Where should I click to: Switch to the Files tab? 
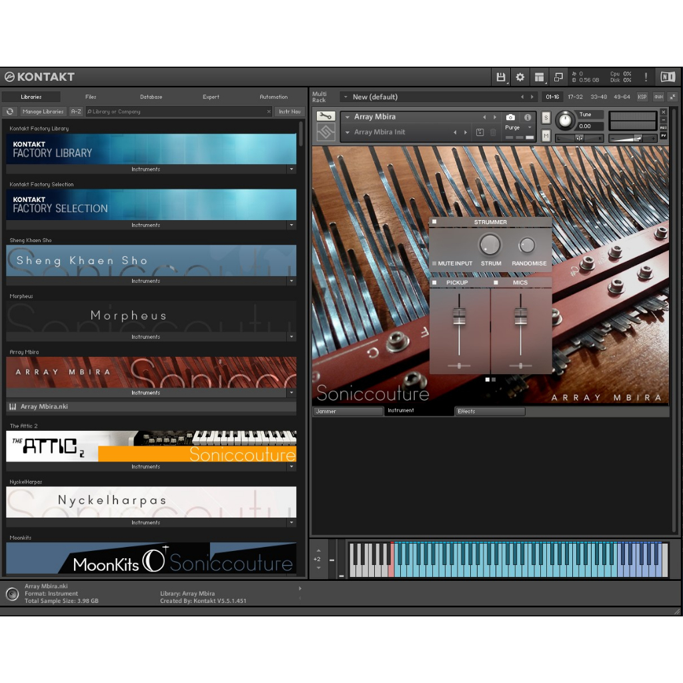click(x=91, y=97)
